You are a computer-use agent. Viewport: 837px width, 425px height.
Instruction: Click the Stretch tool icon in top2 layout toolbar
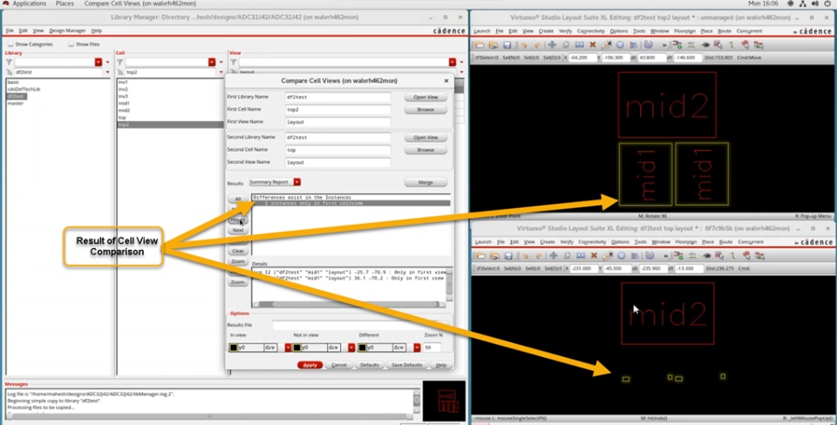(x=580, y=44)
